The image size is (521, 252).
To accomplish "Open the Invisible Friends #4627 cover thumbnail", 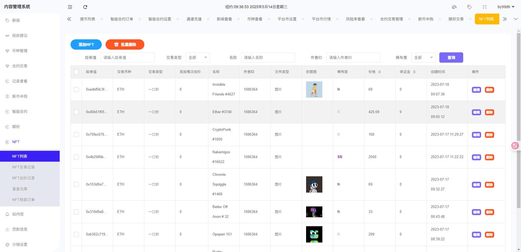I will click(x=314, y=89).
